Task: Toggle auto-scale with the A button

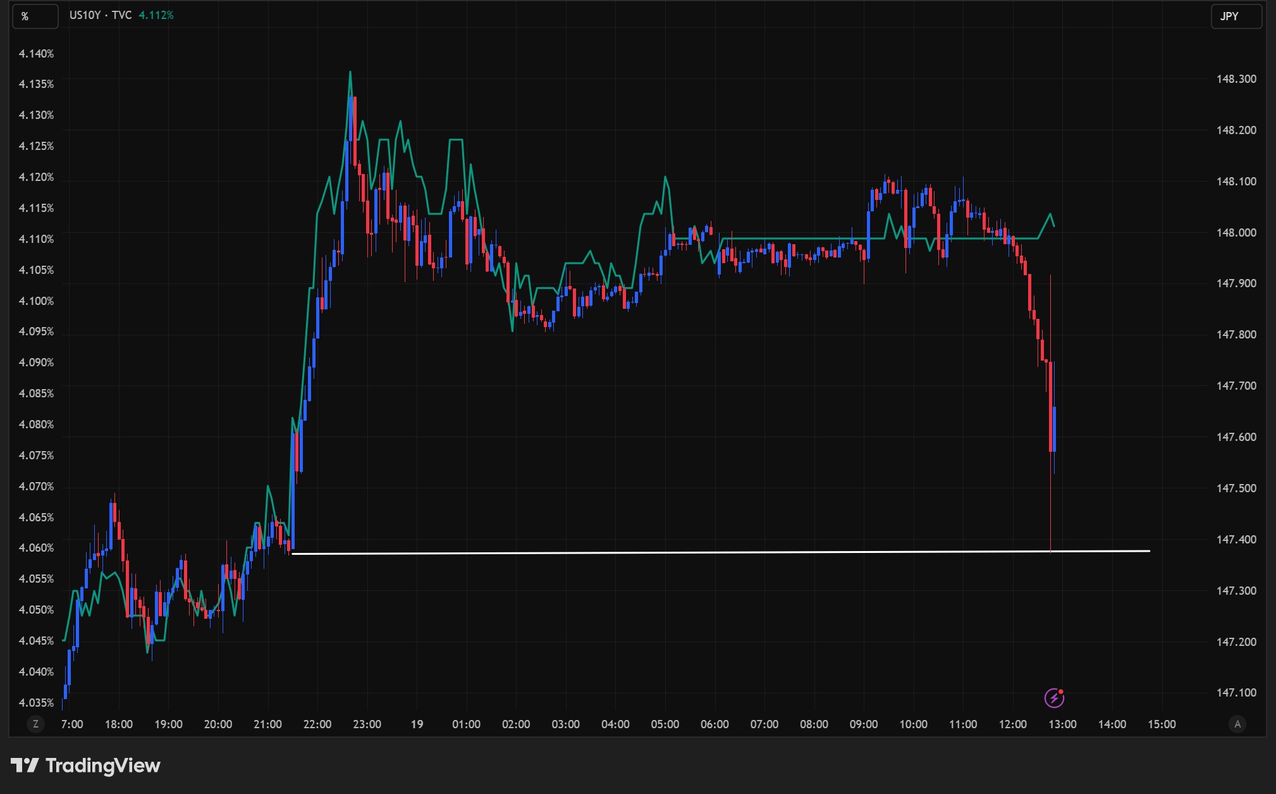Action: [1237, 724]
